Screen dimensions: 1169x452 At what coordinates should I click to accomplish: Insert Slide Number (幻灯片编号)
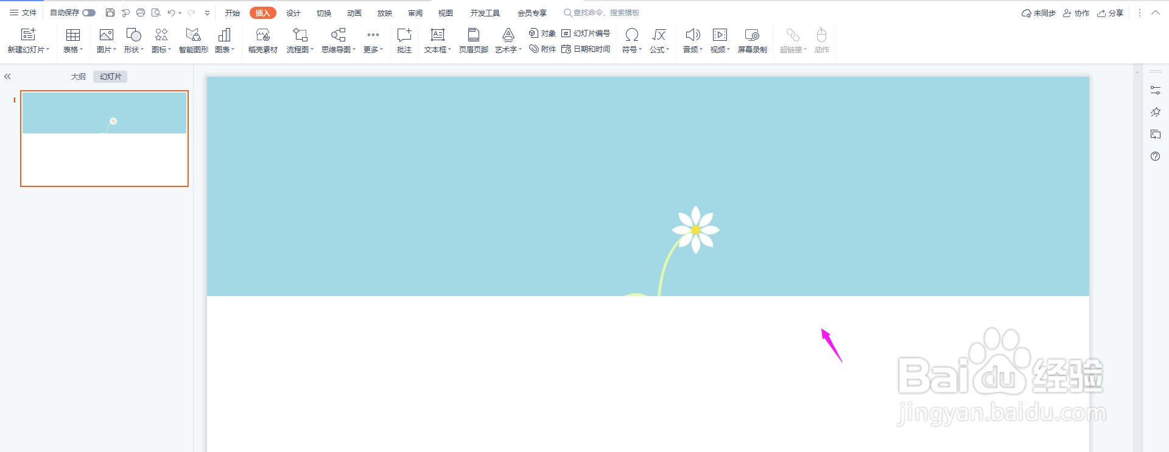click(x=585, y=33)
